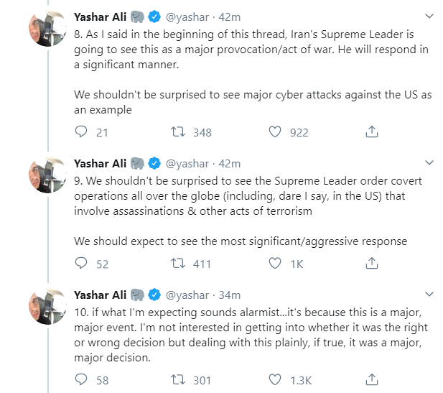The height and width of the screenshot is (393, 443).
Task: Like tweet 10 with 1.3K likes
Action: (274, 379)
